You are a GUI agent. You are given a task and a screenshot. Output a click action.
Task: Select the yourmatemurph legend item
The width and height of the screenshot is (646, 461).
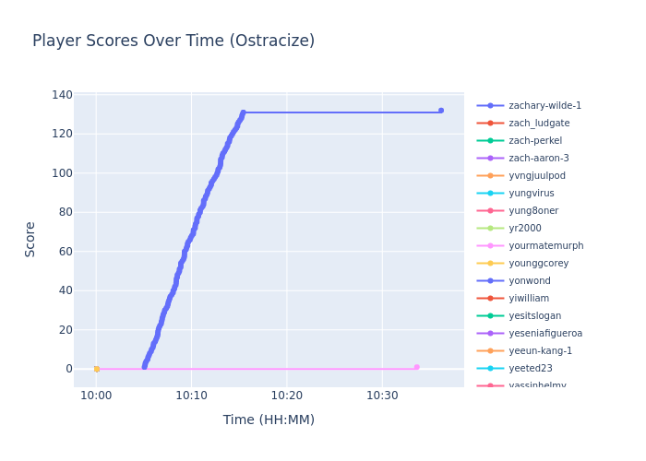545,246
